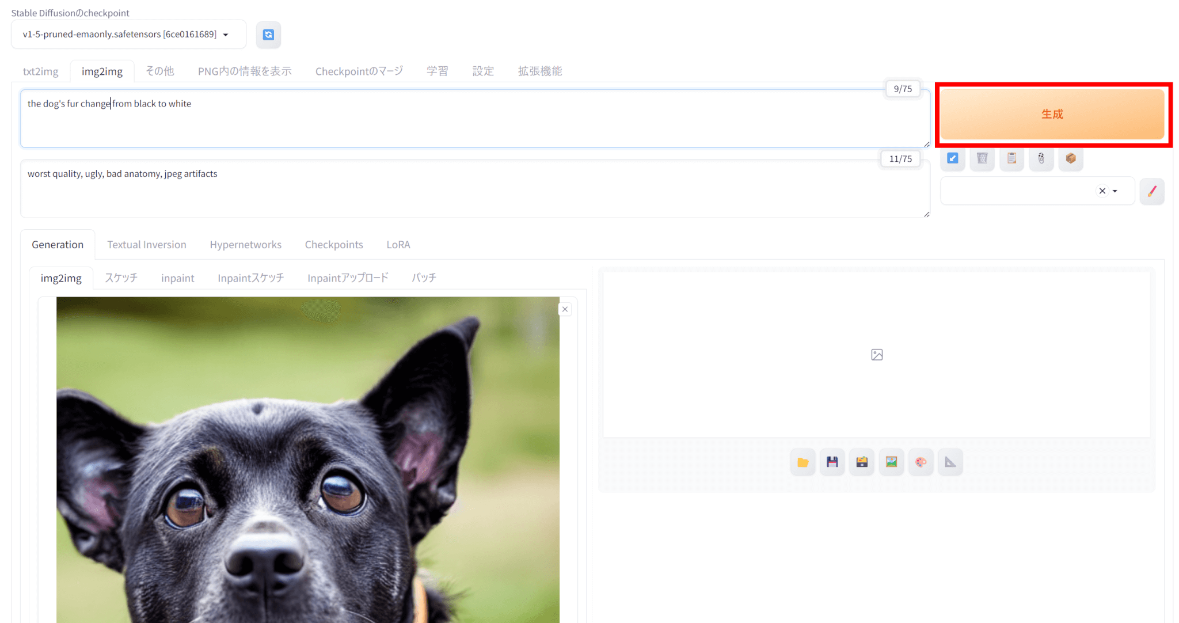
Task: Open the Checkpointのマージ tab
Action: [x=359, y=71]
